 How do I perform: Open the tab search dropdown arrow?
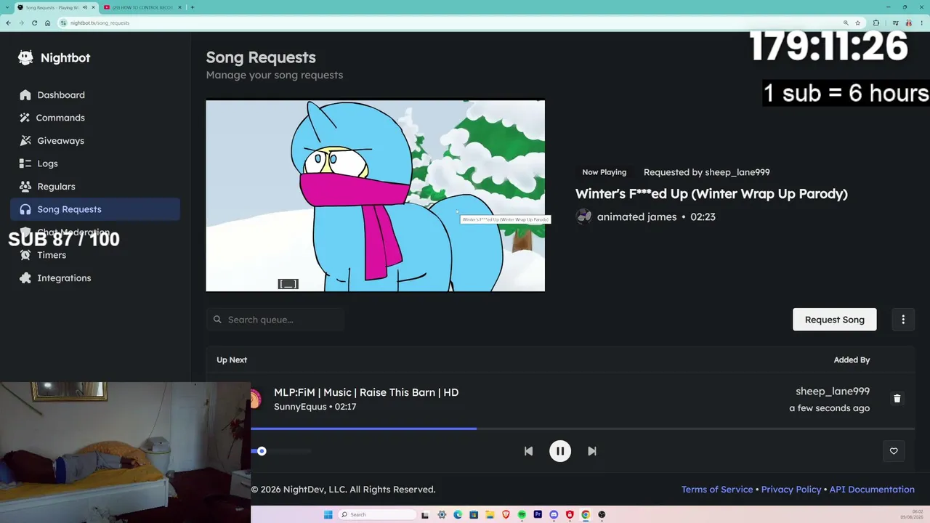[x=8, y=7]
